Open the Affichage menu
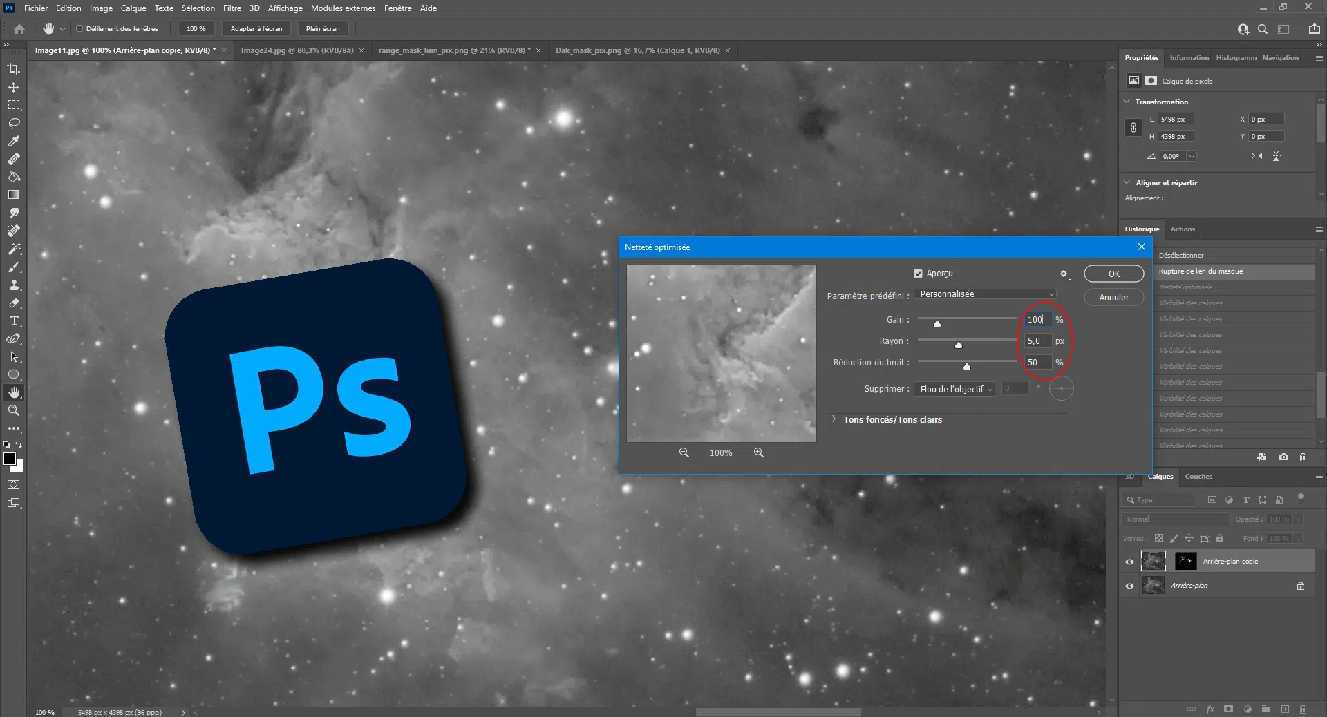 pos(285,8)
